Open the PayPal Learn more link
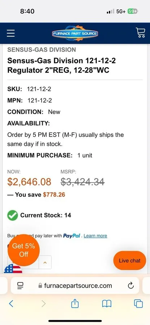The height and width of the screenshot is (325, 150). coord(95,236)
